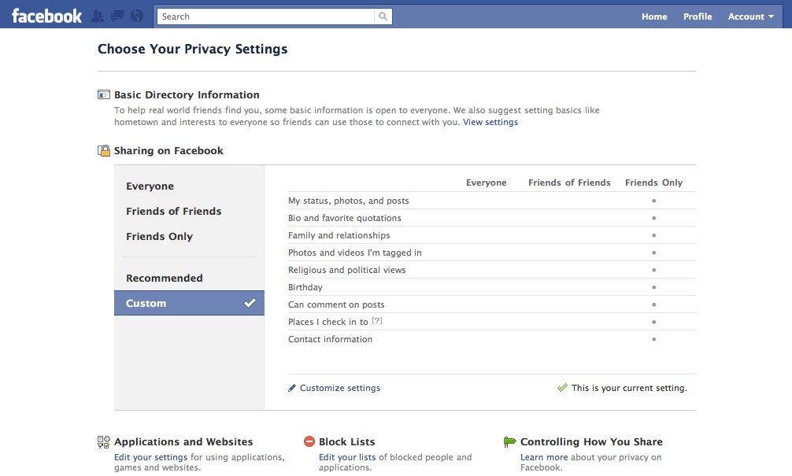Click the dot for Religious and political views
This screenshot has width=792, height=476.
point(653,270)
